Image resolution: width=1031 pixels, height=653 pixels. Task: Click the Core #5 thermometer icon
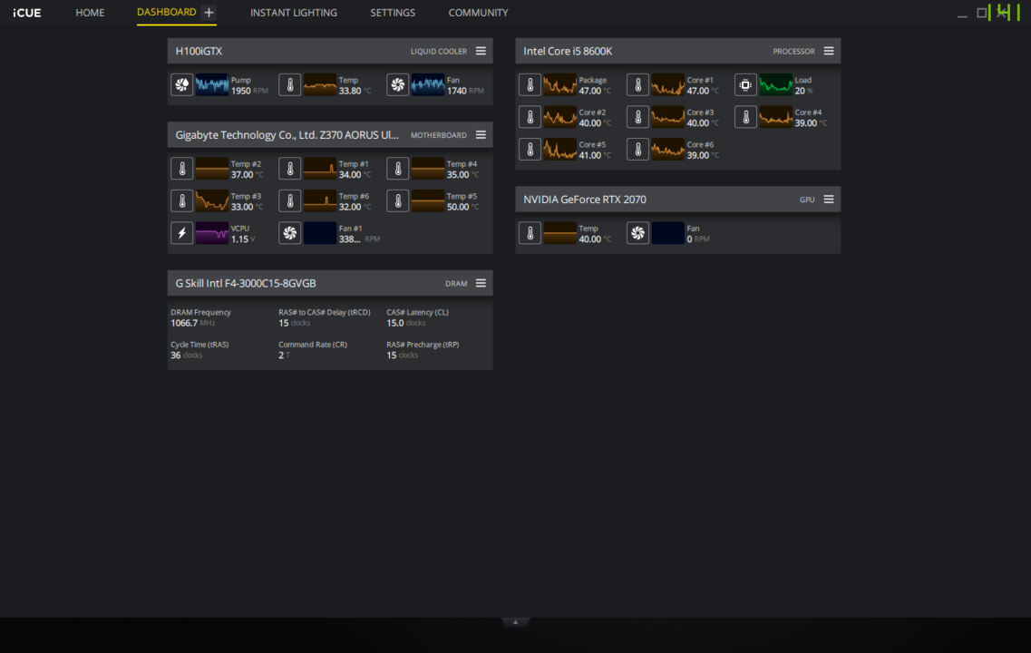point(530,150)
